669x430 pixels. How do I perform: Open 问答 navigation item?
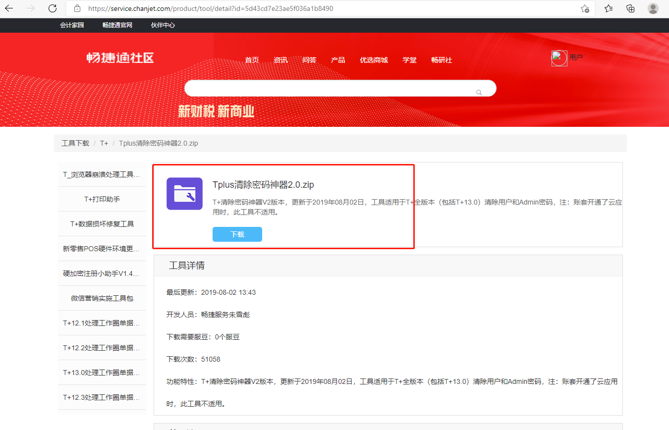[309, 60]
